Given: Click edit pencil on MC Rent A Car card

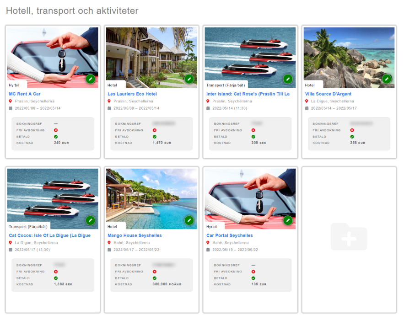Looking at the screenshot, I should pyautogui.click(x=91, y=79).
